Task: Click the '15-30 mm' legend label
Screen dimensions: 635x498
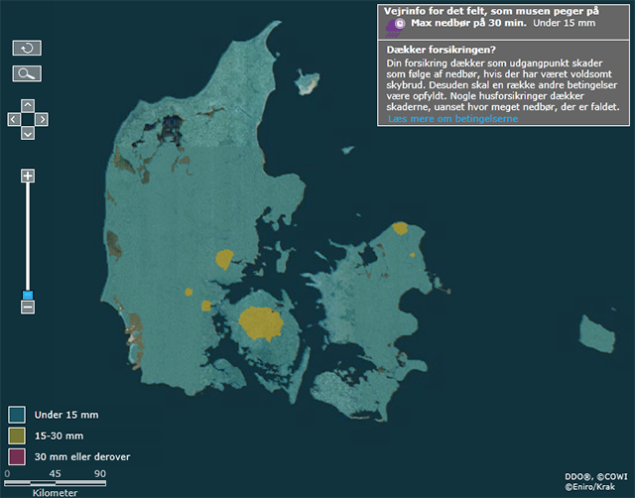Action: tap(59, 436)
